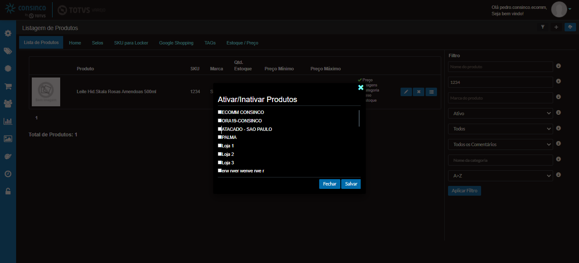Click the SKU filter field containing 1234
579x263 pixels.
click(501, 82)
